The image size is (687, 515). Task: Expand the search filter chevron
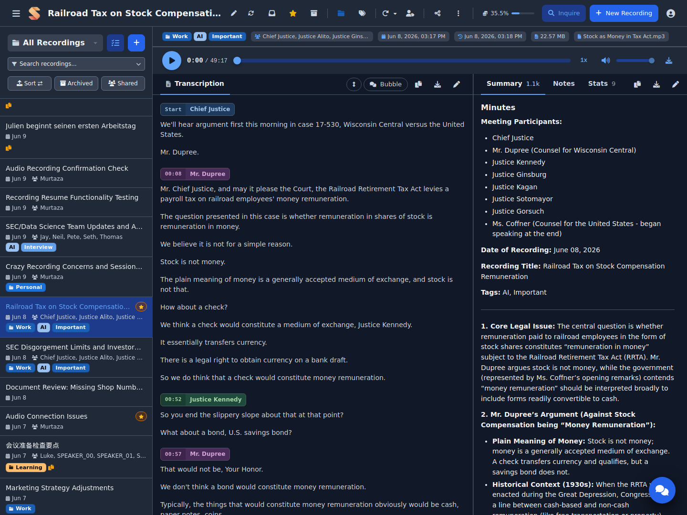tap(138, 64)
